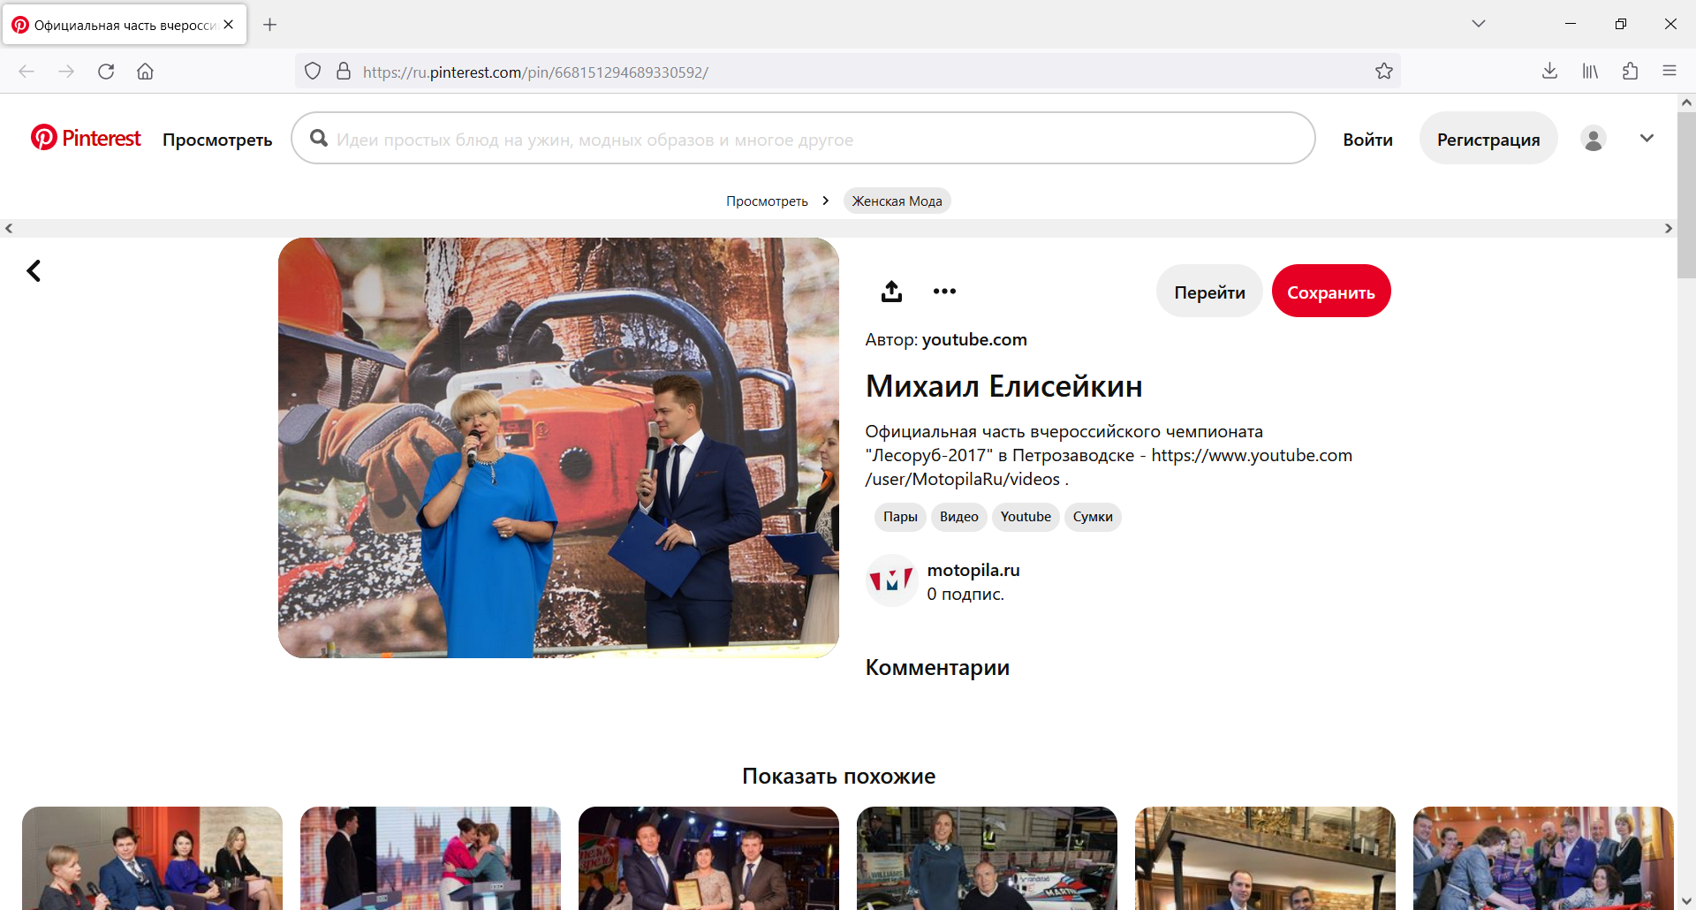The width and height of the screenshot is (1696, 910).
Task: Click the padlock site security toggle
Action: [344, 71]
